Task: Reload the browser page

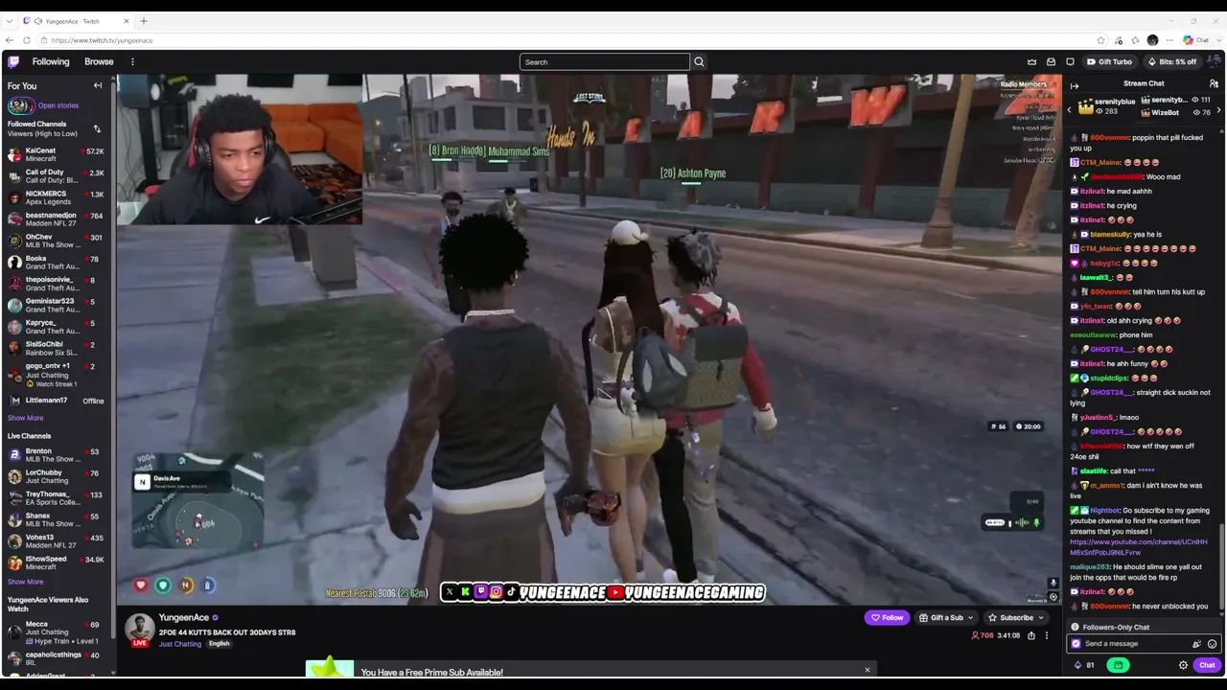Action: [x=27, y=40]
